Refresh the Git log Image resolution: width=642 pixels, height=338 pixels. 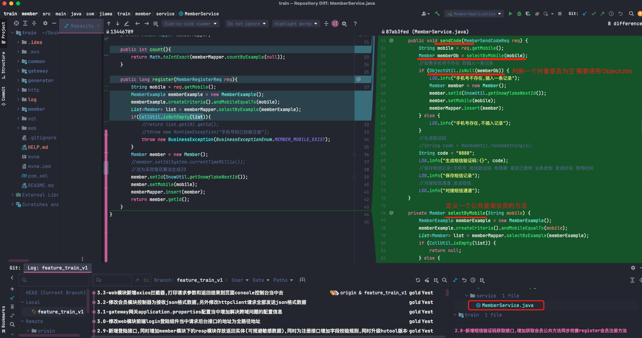(x=418, y=280)
